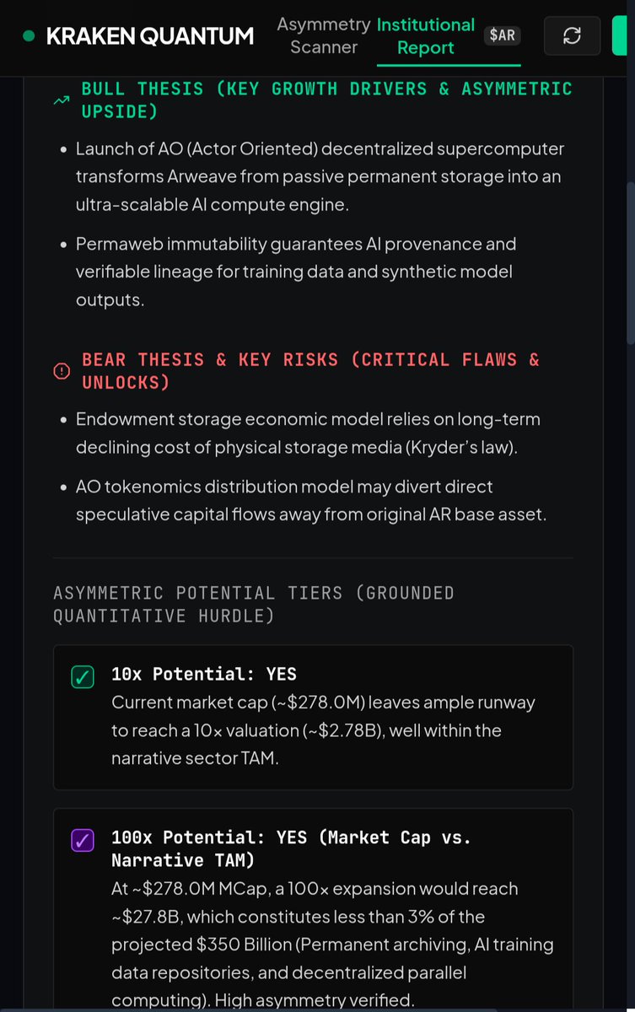Expand the Bull Thesis section heading
This screenshot has height=1012, width=635.
327,100
